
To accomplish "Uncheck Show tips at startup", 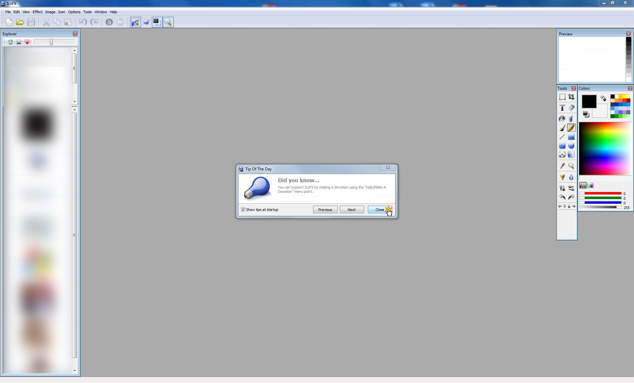I will pyautogui.click(x=243, y=210).
